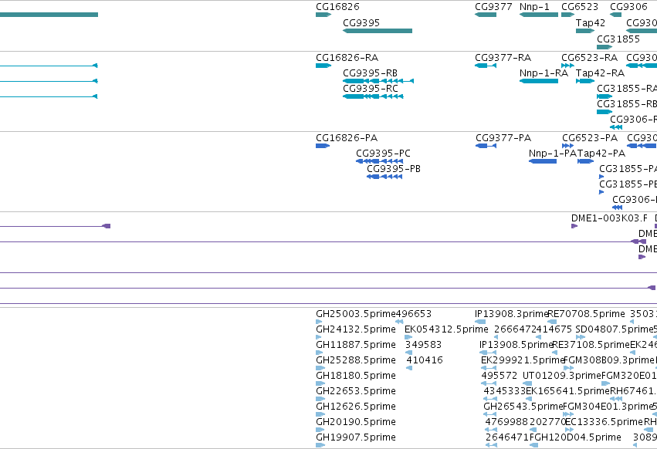
Task: Click the EK165641.5prime EST label
Action: [x=567, y=392]
